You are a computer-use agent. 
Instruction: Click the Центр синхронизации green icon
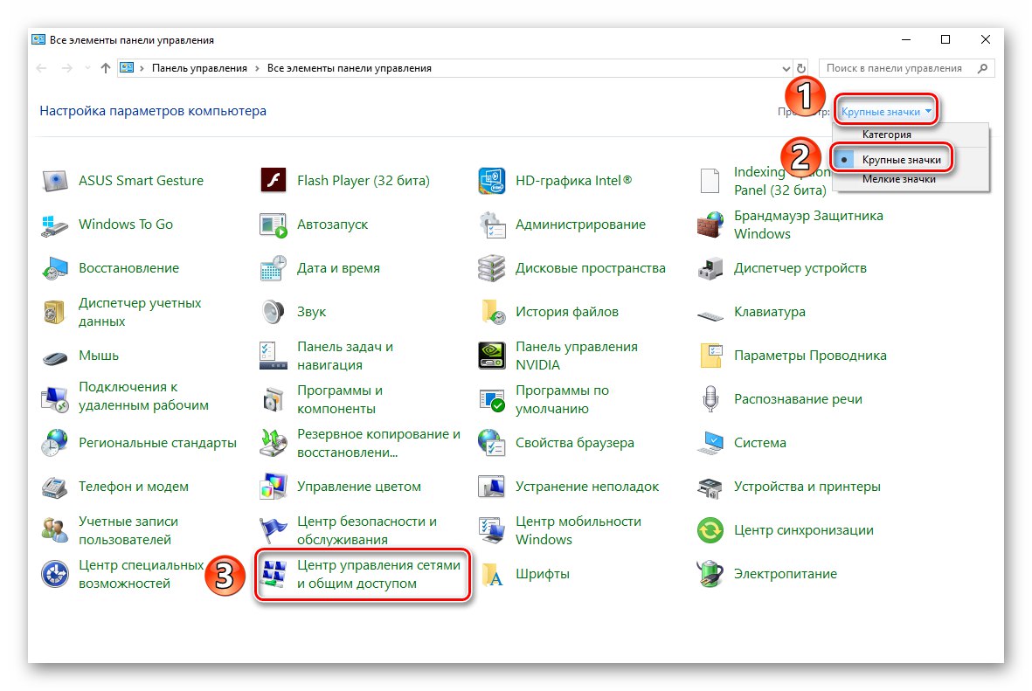(710, 530)
